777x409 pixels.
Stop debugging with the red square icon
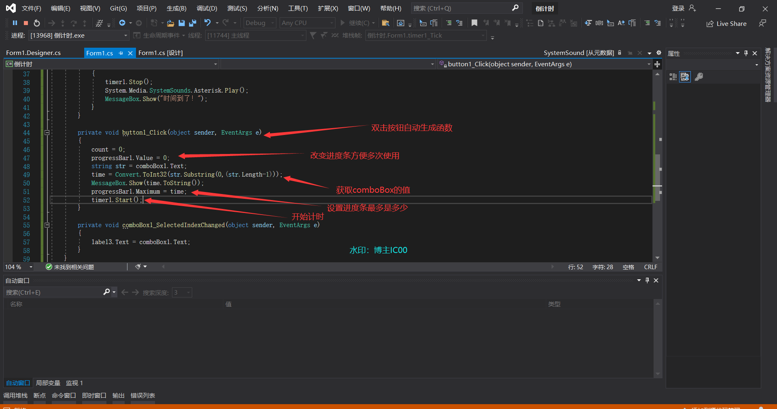pyautogui.click(x=25, y=23)
